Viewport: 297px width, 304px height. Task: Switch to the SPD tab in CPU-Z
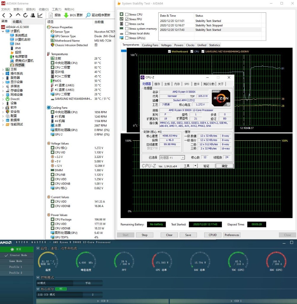pos(187,84)
